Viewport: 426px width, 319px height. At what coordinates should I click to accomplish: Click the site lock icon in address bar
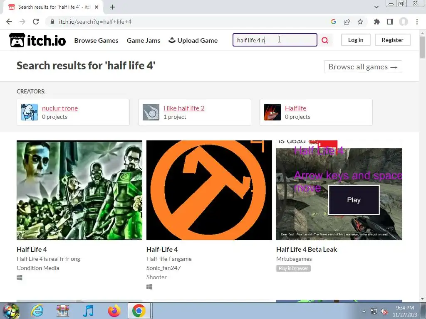point(52,22)
